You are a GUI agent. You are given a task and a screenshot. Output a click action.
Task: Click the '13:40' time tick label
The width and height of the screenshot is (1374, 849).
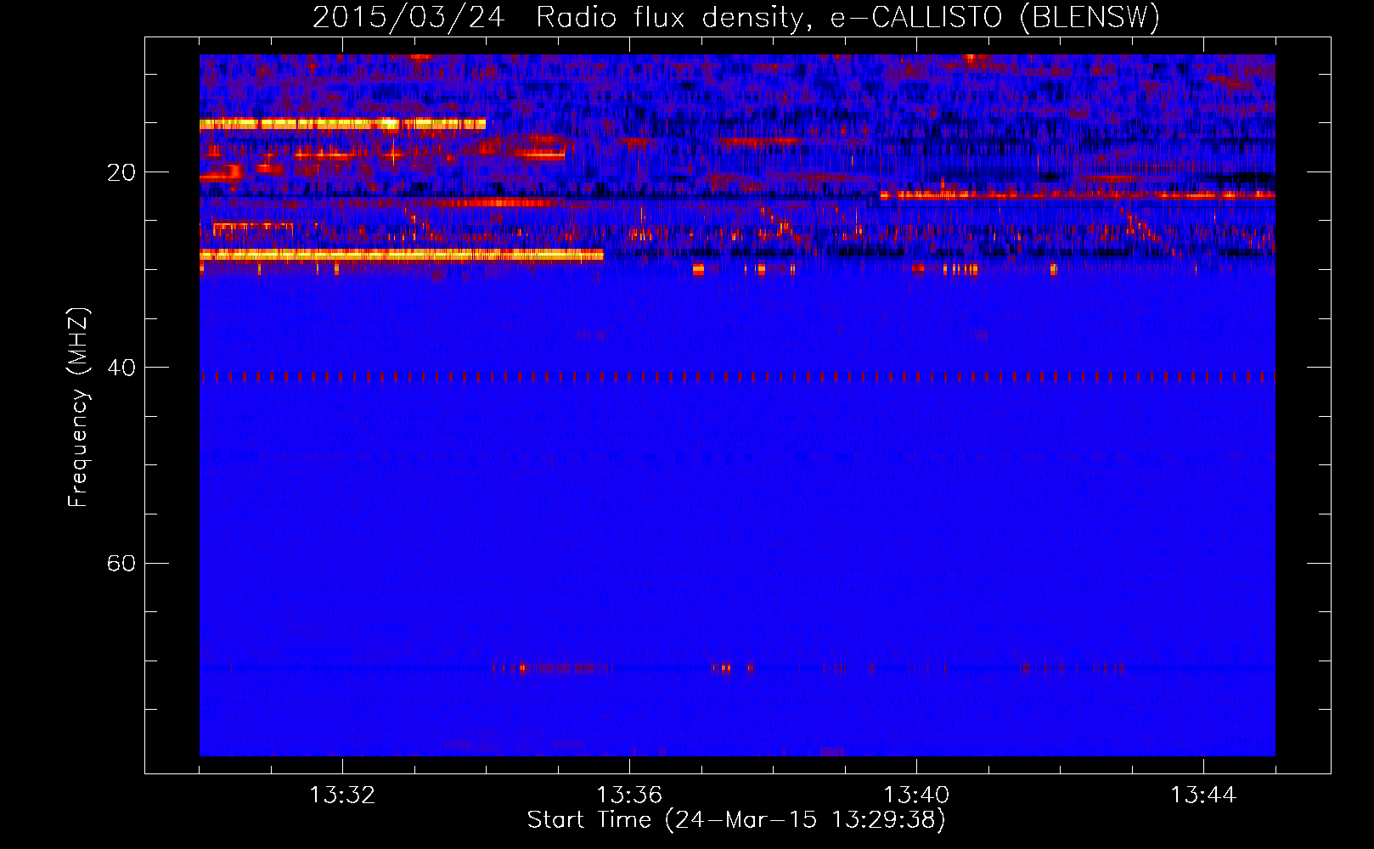[x=916, y=796]
